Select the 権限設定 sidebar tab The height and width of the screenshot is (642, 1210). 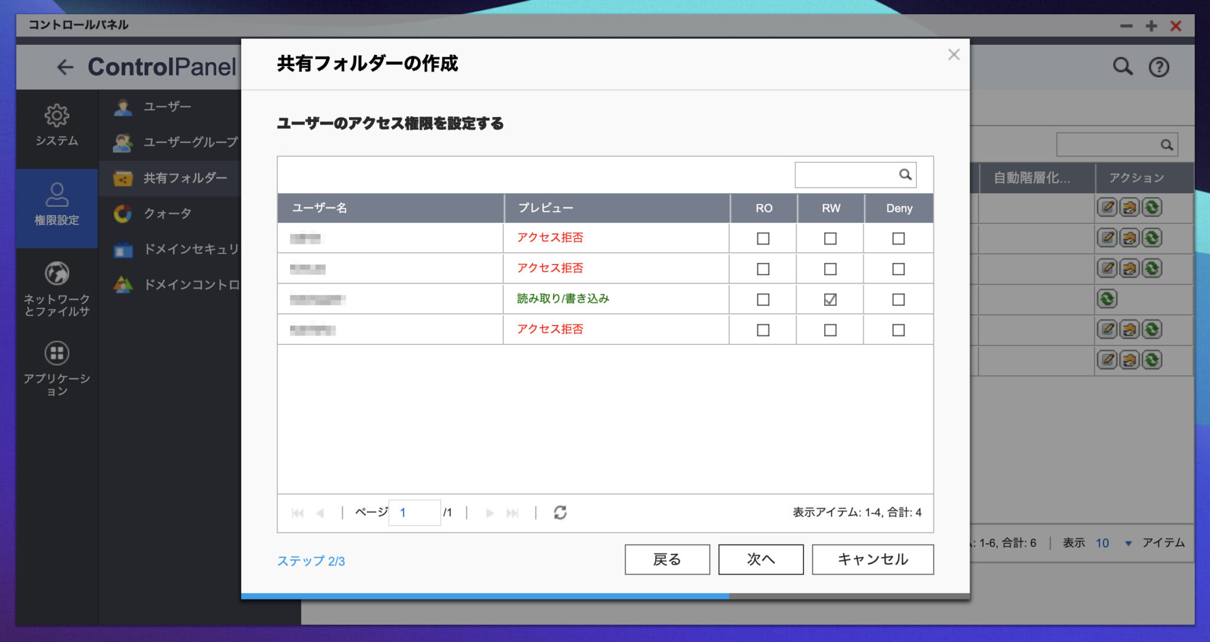(x=57, y=208)
